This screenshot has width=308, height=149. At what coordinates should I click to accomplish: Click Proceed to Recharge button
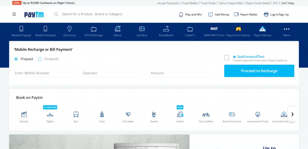point(259,71)
